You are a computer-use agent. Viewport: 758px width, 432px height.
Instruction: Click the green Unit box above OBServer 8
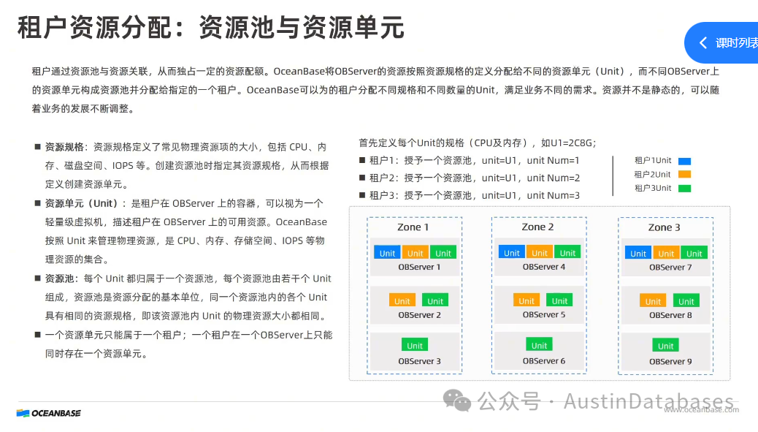tap(686, 301)
